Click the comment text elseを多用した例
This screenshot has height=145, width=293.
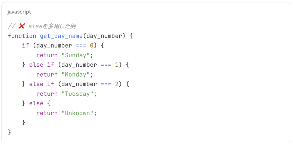pos(52,26)
